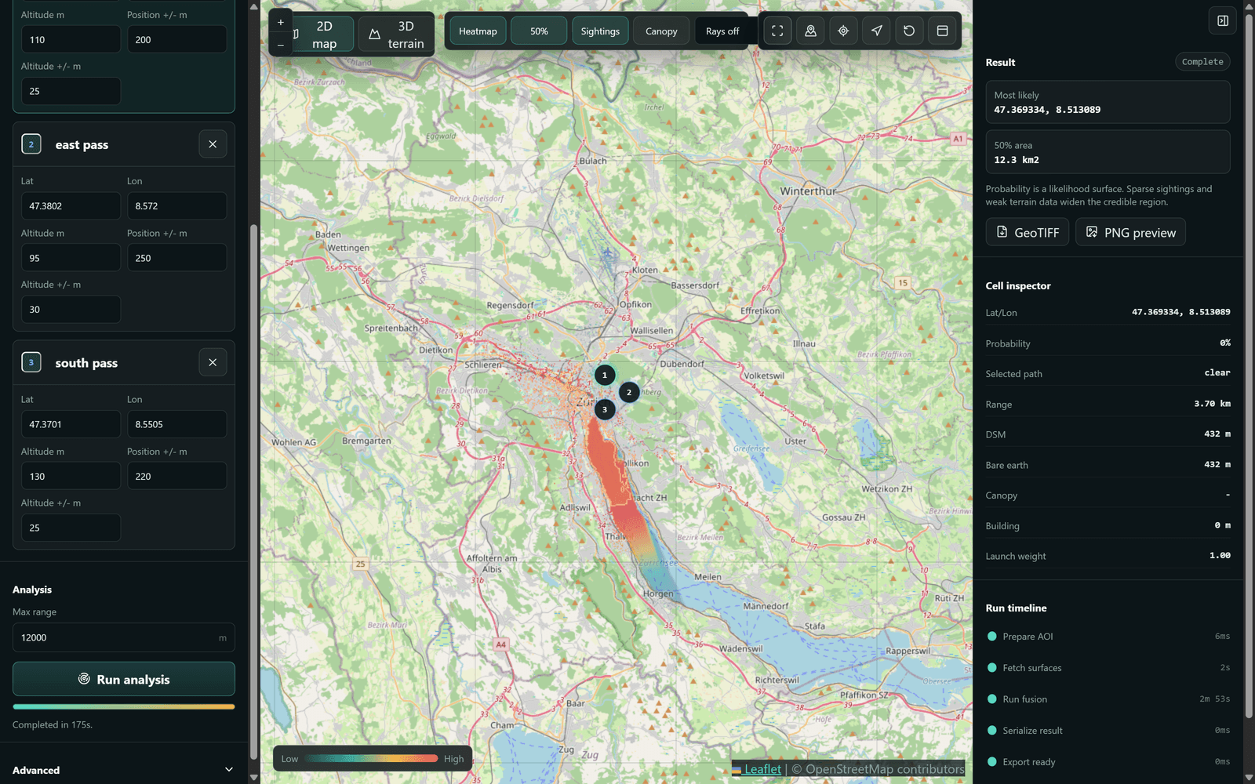The image size is (1255, 784).
Task: Click the panel layout icon in map toolbar
Action: tap(942, 31)
